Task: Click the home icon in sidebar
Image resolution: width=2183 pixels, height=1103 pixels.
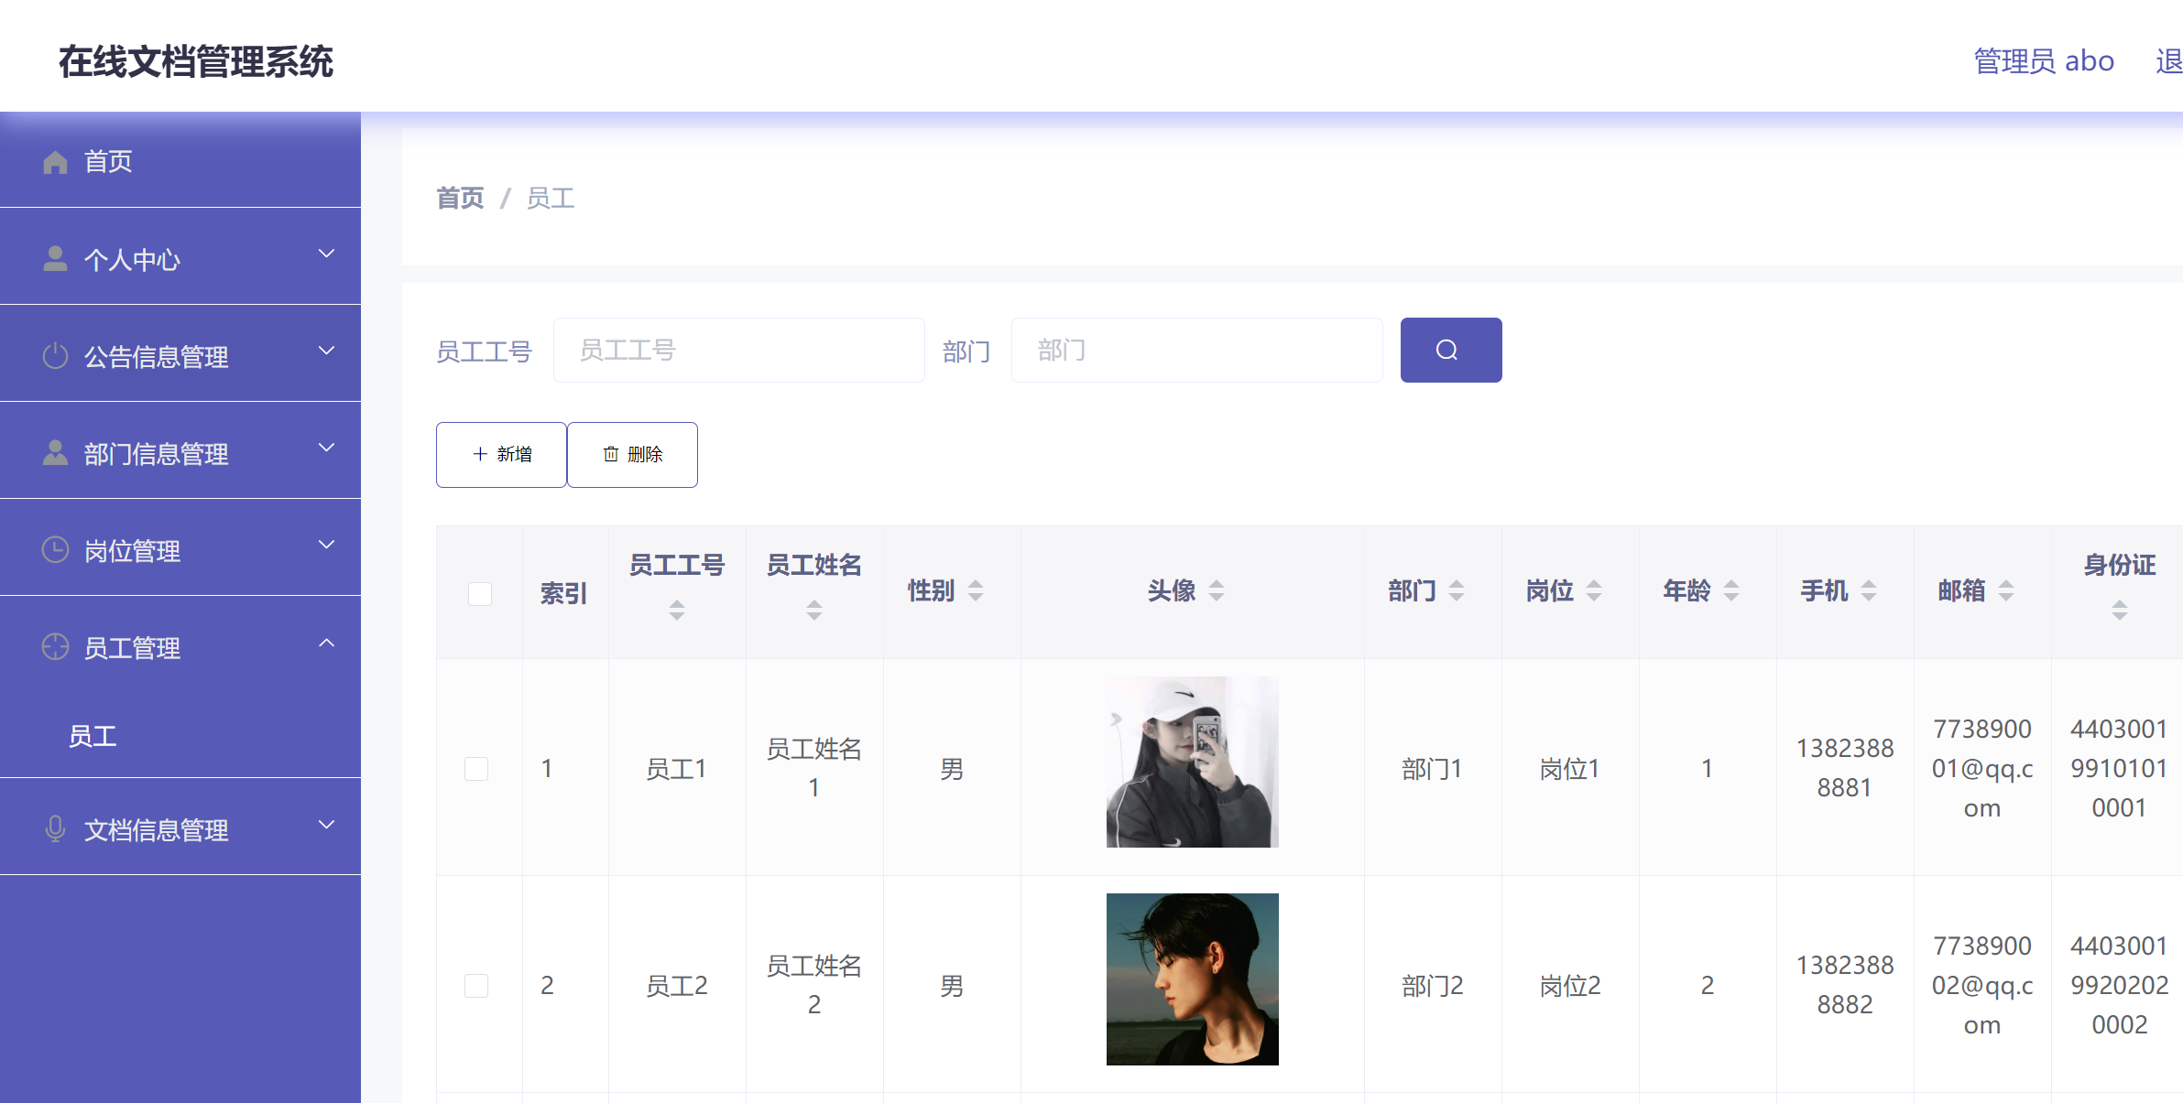Action: tap(55, 162)
